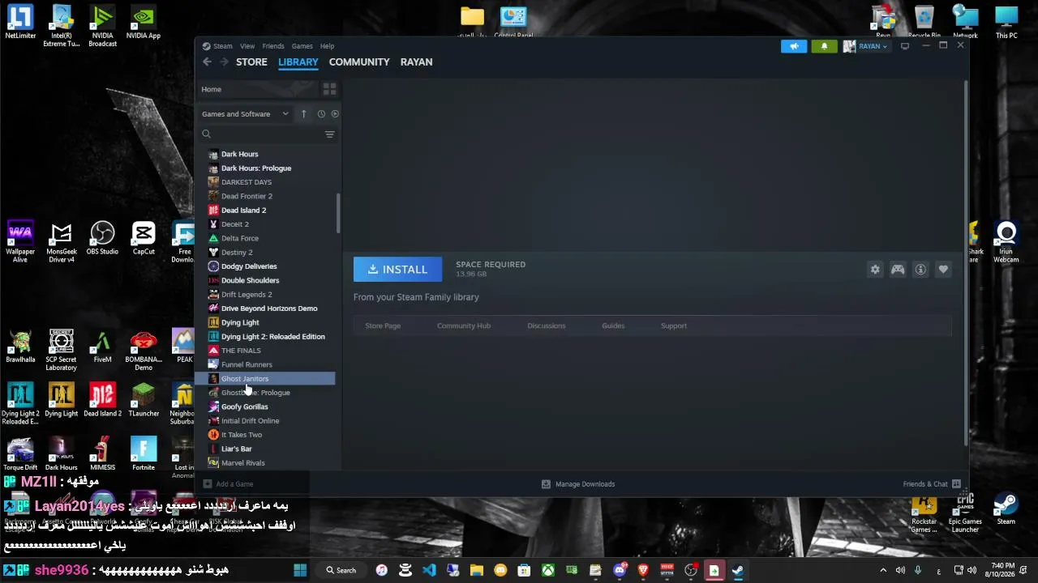
Task: Open game settings gear for Ghost Janitors
Action: 875,270
